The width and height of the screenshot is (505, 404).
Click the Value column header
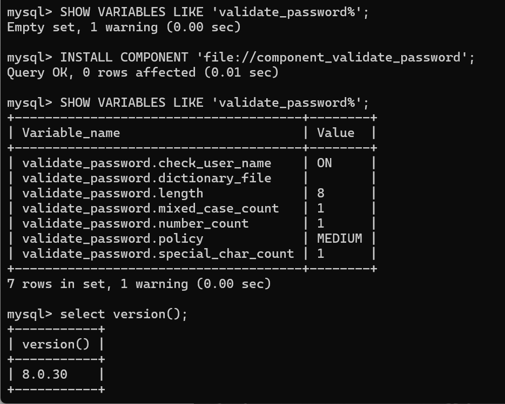click(335, 133)
